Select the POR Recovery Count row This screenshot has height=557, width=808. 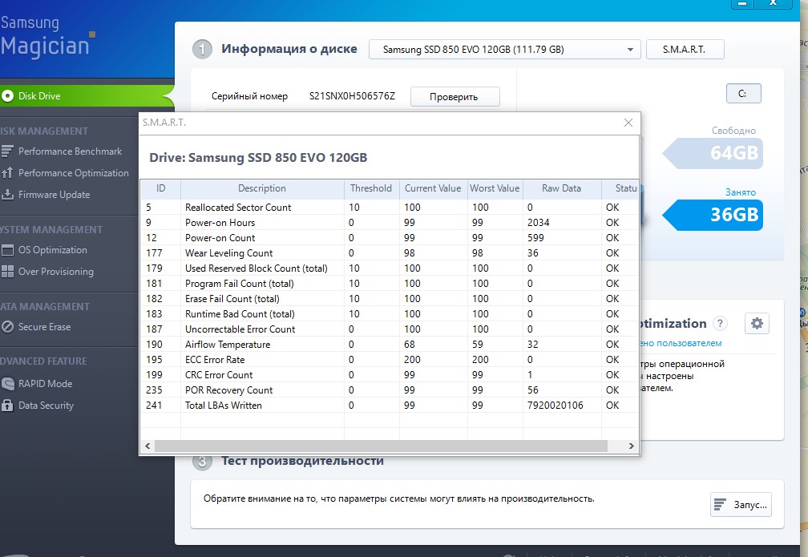[390, 390]
